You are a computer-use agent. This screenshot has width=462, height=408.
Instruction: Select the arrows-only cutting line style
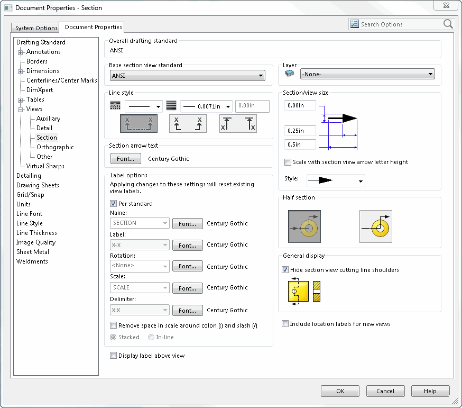click(188, 124)
